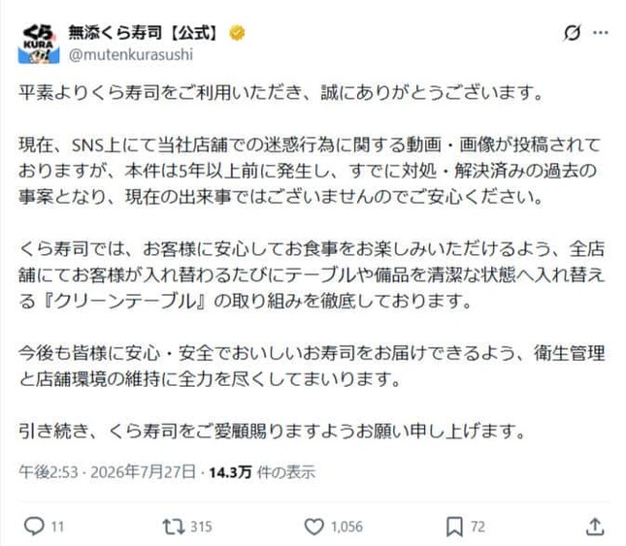Click the paragraph mentioning SNS上 迷惑行為

click(310, 171)
